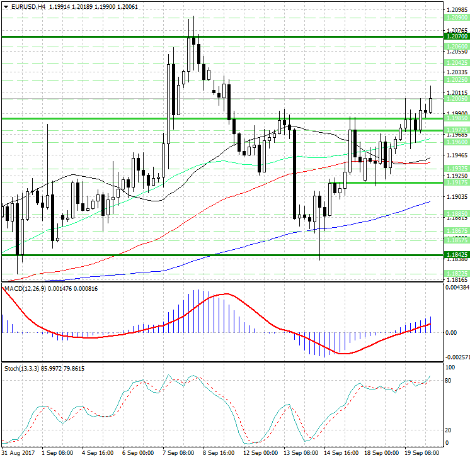Click the 1.20600 level price tag
The width and height of the screenshot is (470, 460).
(x=457, y=47)
